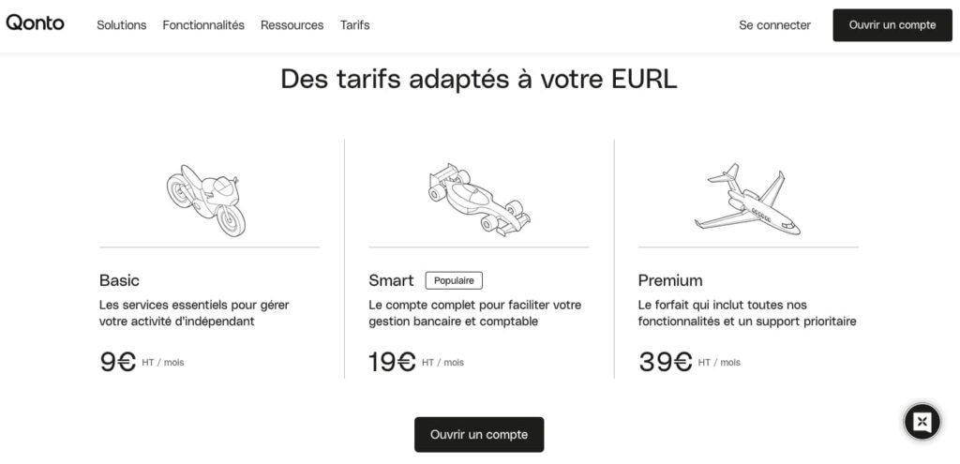The image size is (960, 464).
Task: Expand the Ressources menu
Action: point(292,25)
